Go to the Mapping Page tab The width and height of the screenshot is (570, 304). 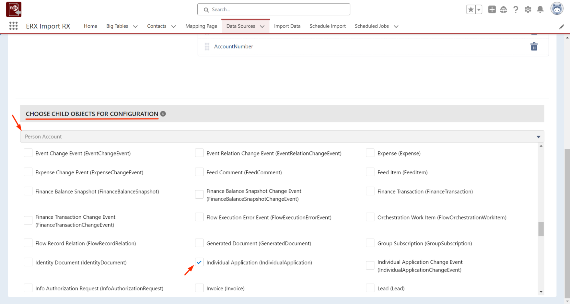(201, 26)
